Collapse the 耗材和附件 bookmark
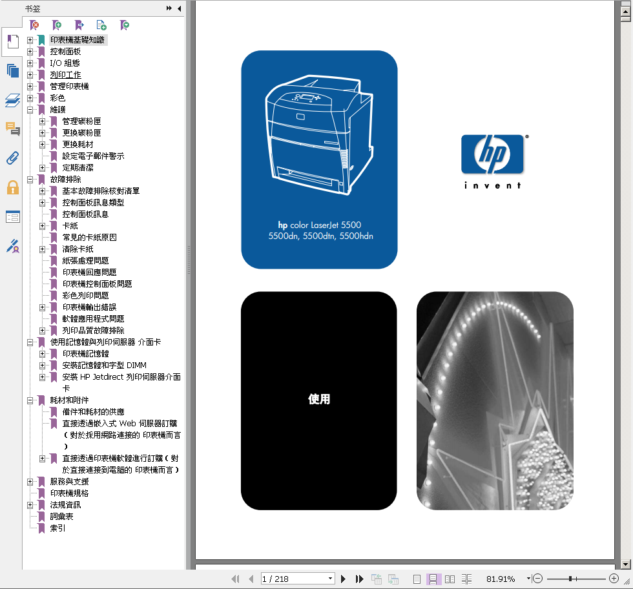The width and height of the screenshot is (633, 589). point(30,400)
